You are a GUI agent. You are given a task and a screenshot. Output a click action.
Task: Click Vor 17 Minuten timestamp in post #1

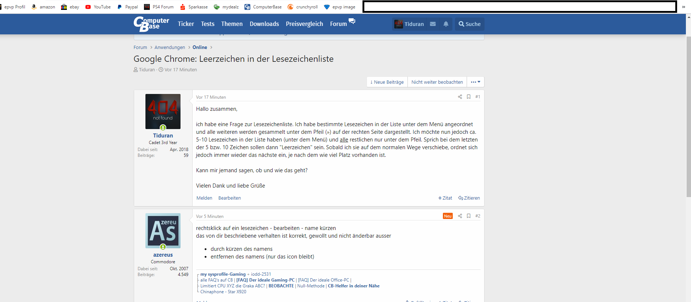click(211, 97)
